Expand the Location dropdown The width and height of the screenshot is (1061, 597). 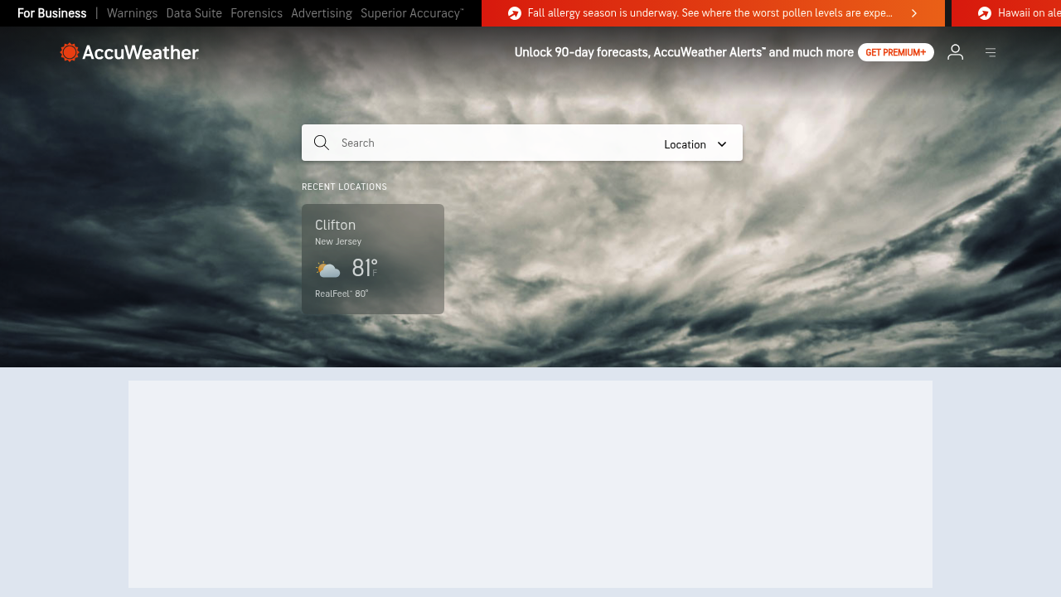tap(695, 144)
